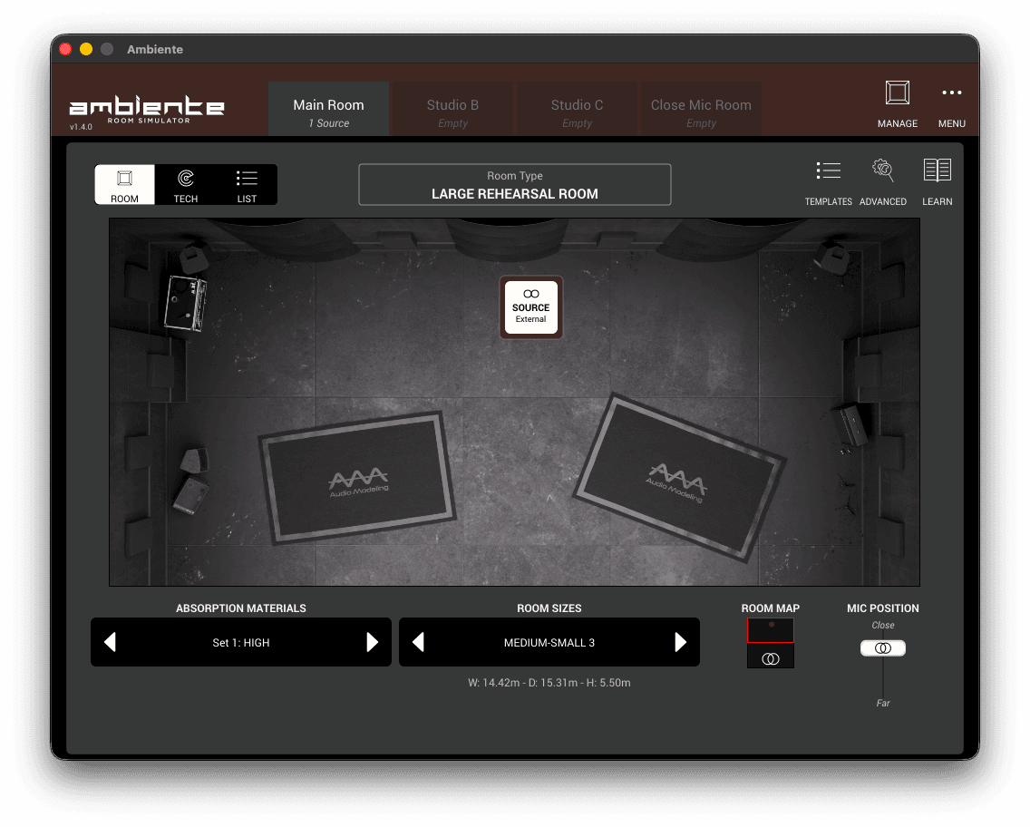This screenshot has height=827, width=1030.
Task: Click the Ambiente Room Simulator logo
Action: [x=147, y=110]
